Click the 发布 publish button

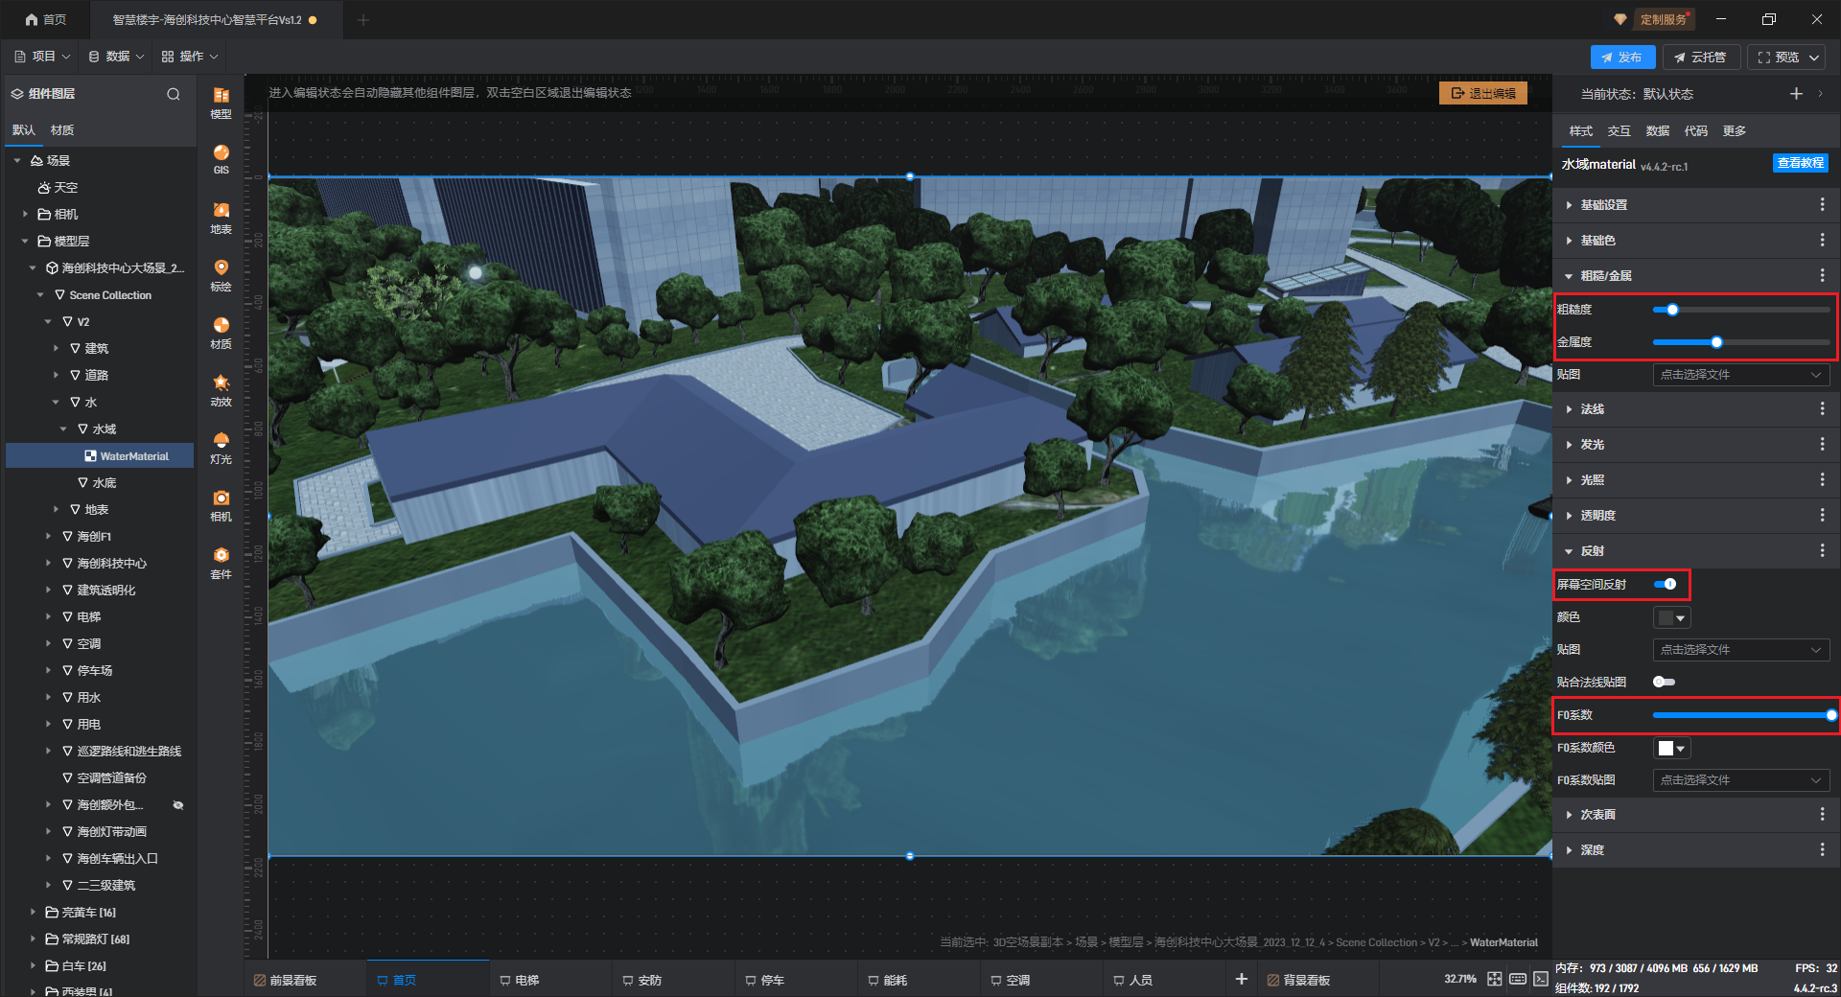[1621, 58]
